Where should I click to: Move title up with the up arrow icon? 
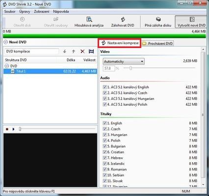coord(74,51)
